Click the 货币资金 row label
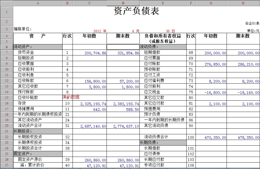The image size is (260, 169). [26, 52]
